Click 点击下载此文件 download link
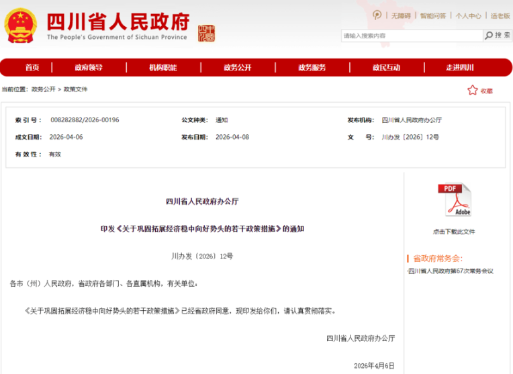Viewport: 513px width, 374px height. tap(454, 232)
